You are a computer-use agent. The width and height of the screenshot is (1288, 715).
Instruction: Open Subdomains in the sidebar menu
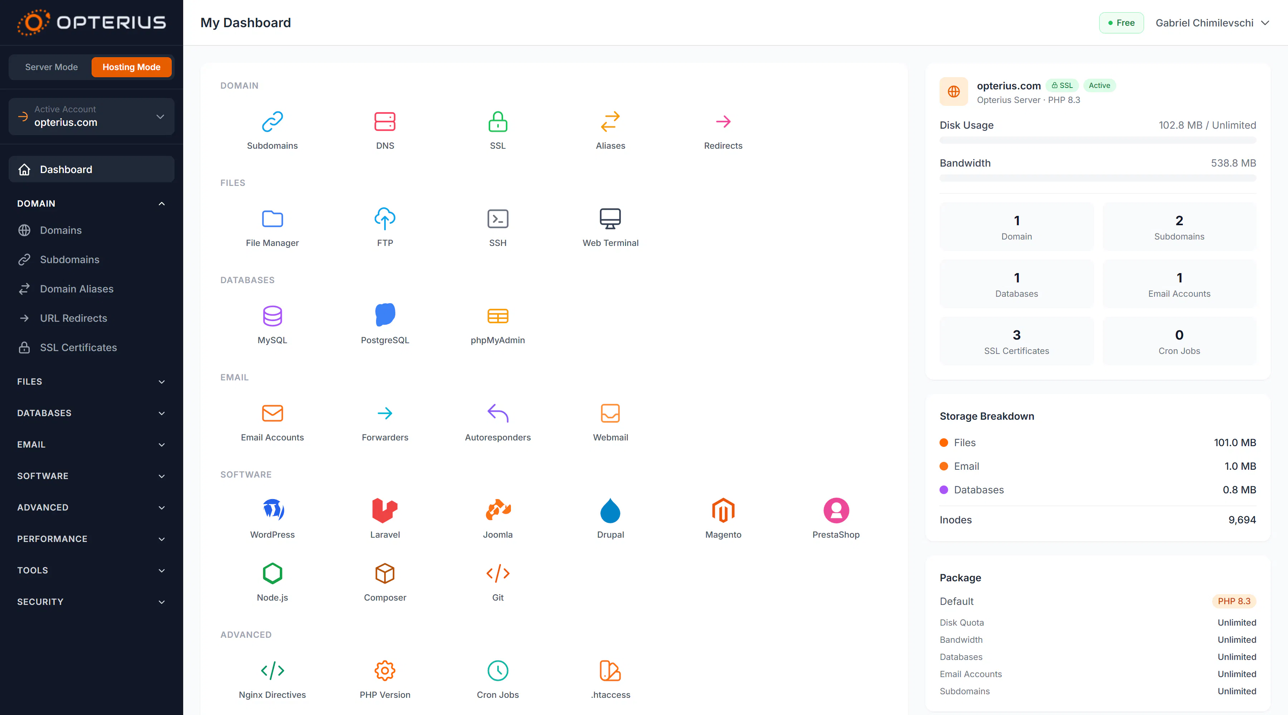[92, 260]
